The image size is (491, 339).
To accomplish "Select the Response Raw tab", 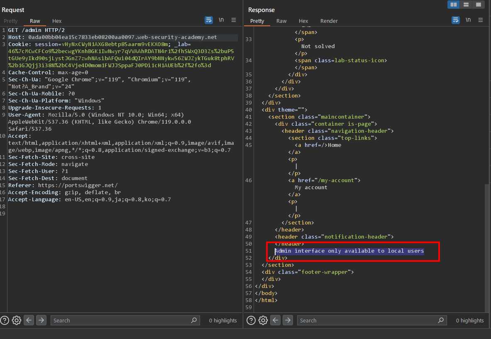I will click(281, 21).
